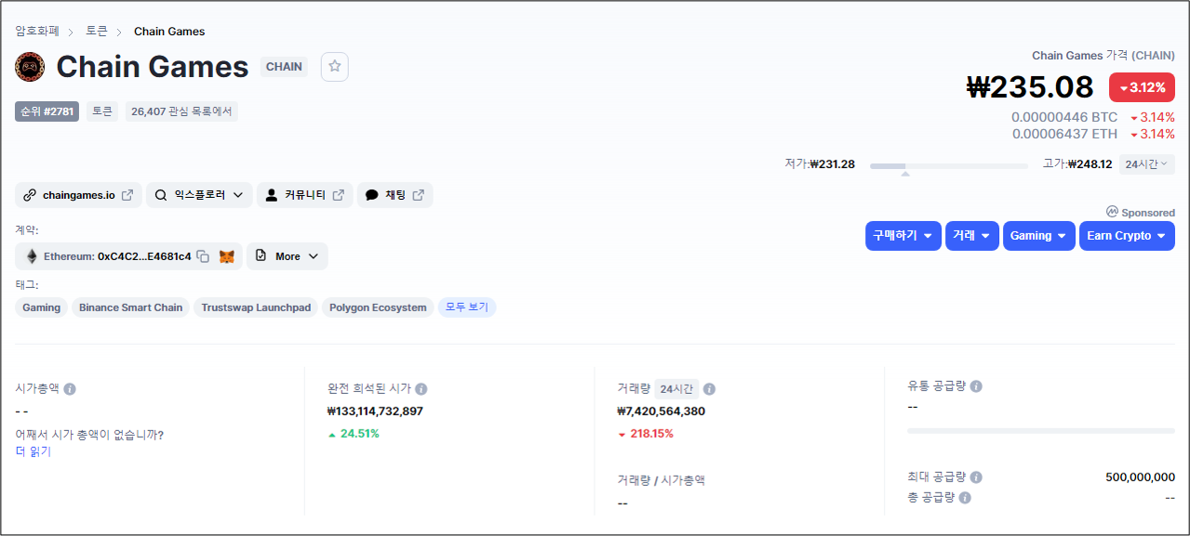The height and width of the screenshot is (536, 1190).
Task: Open the 24시간 price range dropdown
Action: pos(1146,164)
